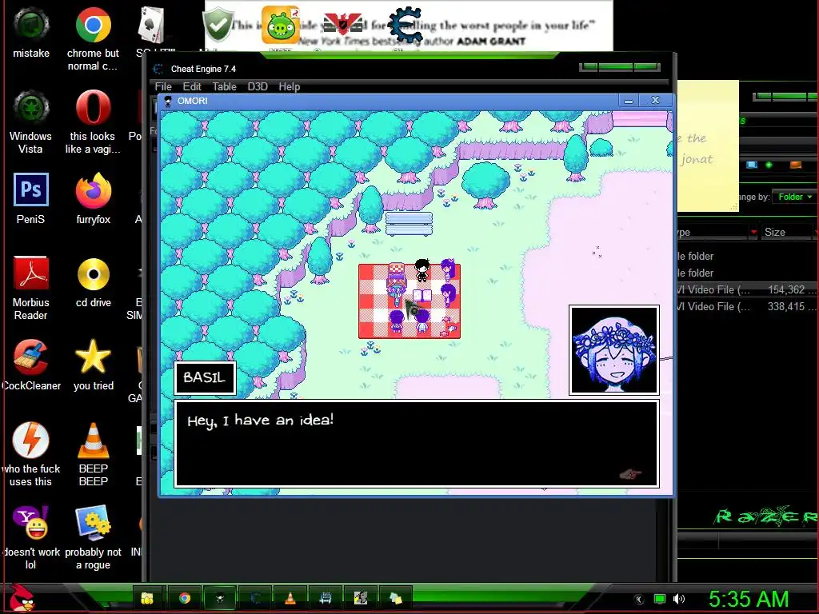The image size is (819, 614).
Task: Select the 338,415 video file row
Action: [x=748, y=306]
